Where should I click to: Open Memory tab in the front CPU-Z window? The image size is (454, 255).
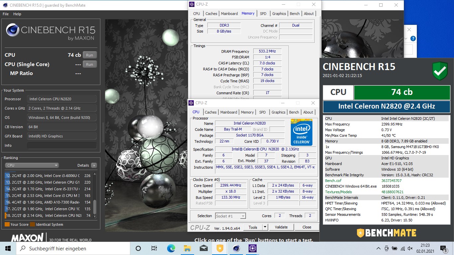tap(247, 112)
